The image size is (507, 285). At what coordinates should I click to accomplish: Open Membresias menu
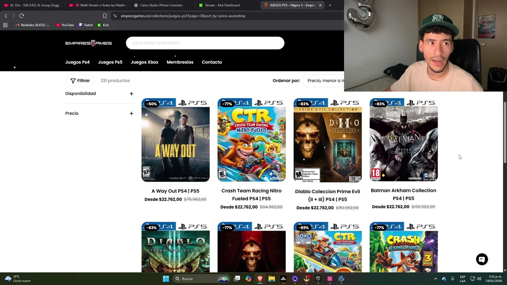coord(180,62)
